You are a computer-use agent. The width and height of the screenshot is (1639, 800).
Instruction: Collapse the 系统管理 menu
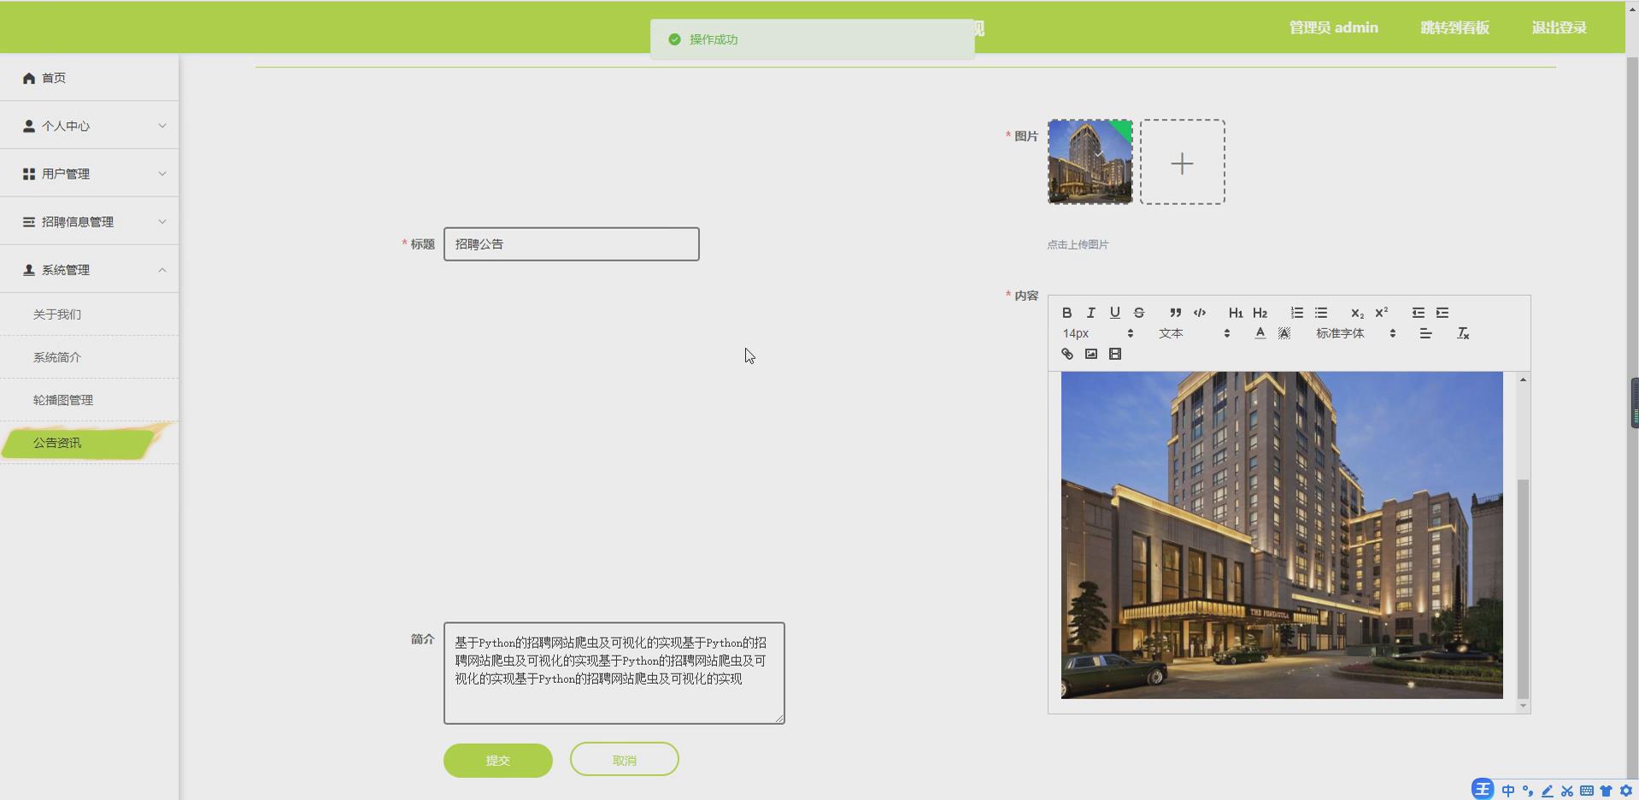pyautogui.click(x=89, y=269)
